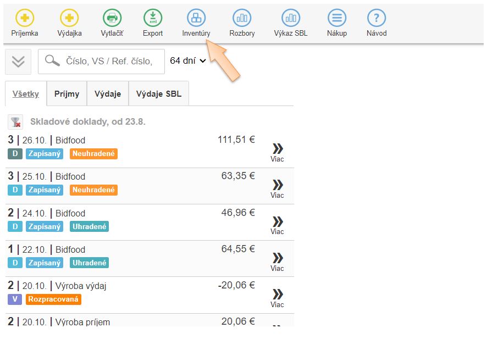Screen dimensions: 487x339
Task: Clear the filter on Skladové doklady
Action: 15,122
